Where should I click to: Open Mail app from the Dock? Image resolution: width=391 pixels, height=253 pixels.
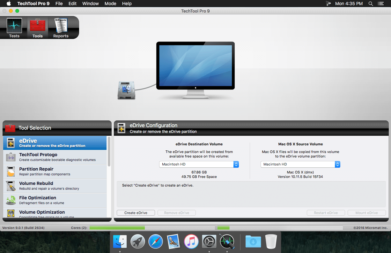(173, 242)
